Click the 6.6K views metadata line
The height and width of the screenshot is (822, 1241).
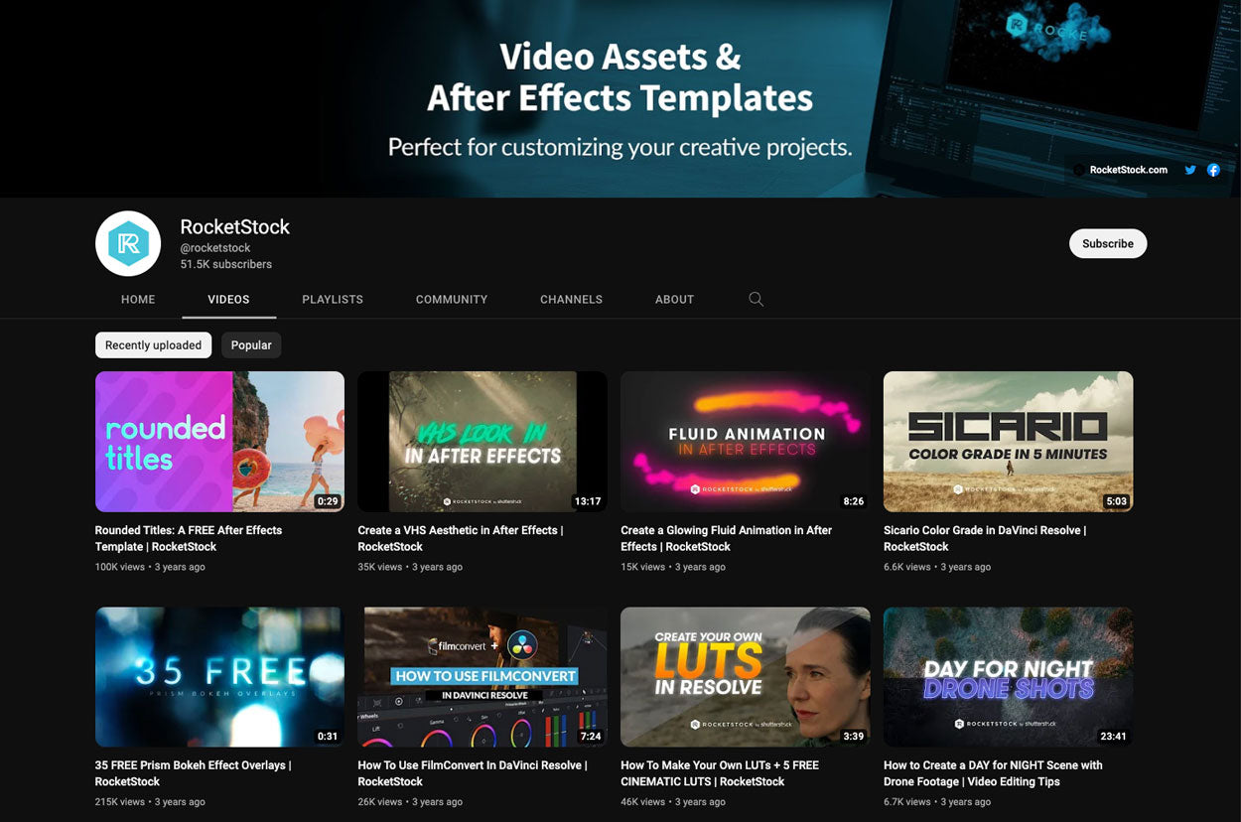pos(937,567)
